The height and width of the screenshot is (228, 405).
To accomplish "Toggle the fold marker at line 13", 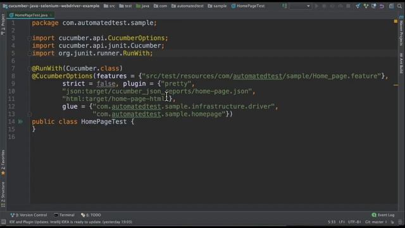I will click(29, 114).
